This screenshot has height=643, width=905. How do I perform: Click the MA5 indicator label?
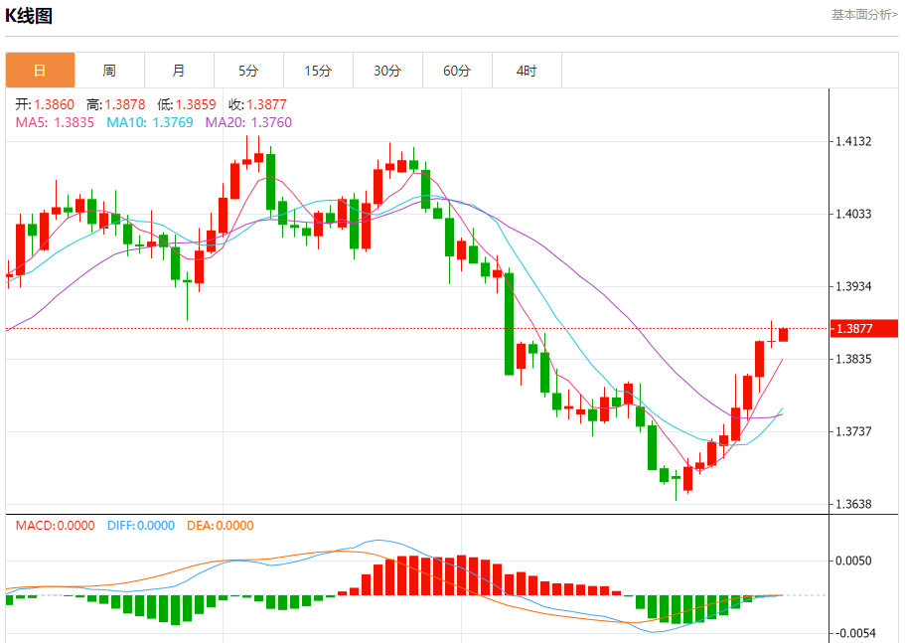click(55, 122)
